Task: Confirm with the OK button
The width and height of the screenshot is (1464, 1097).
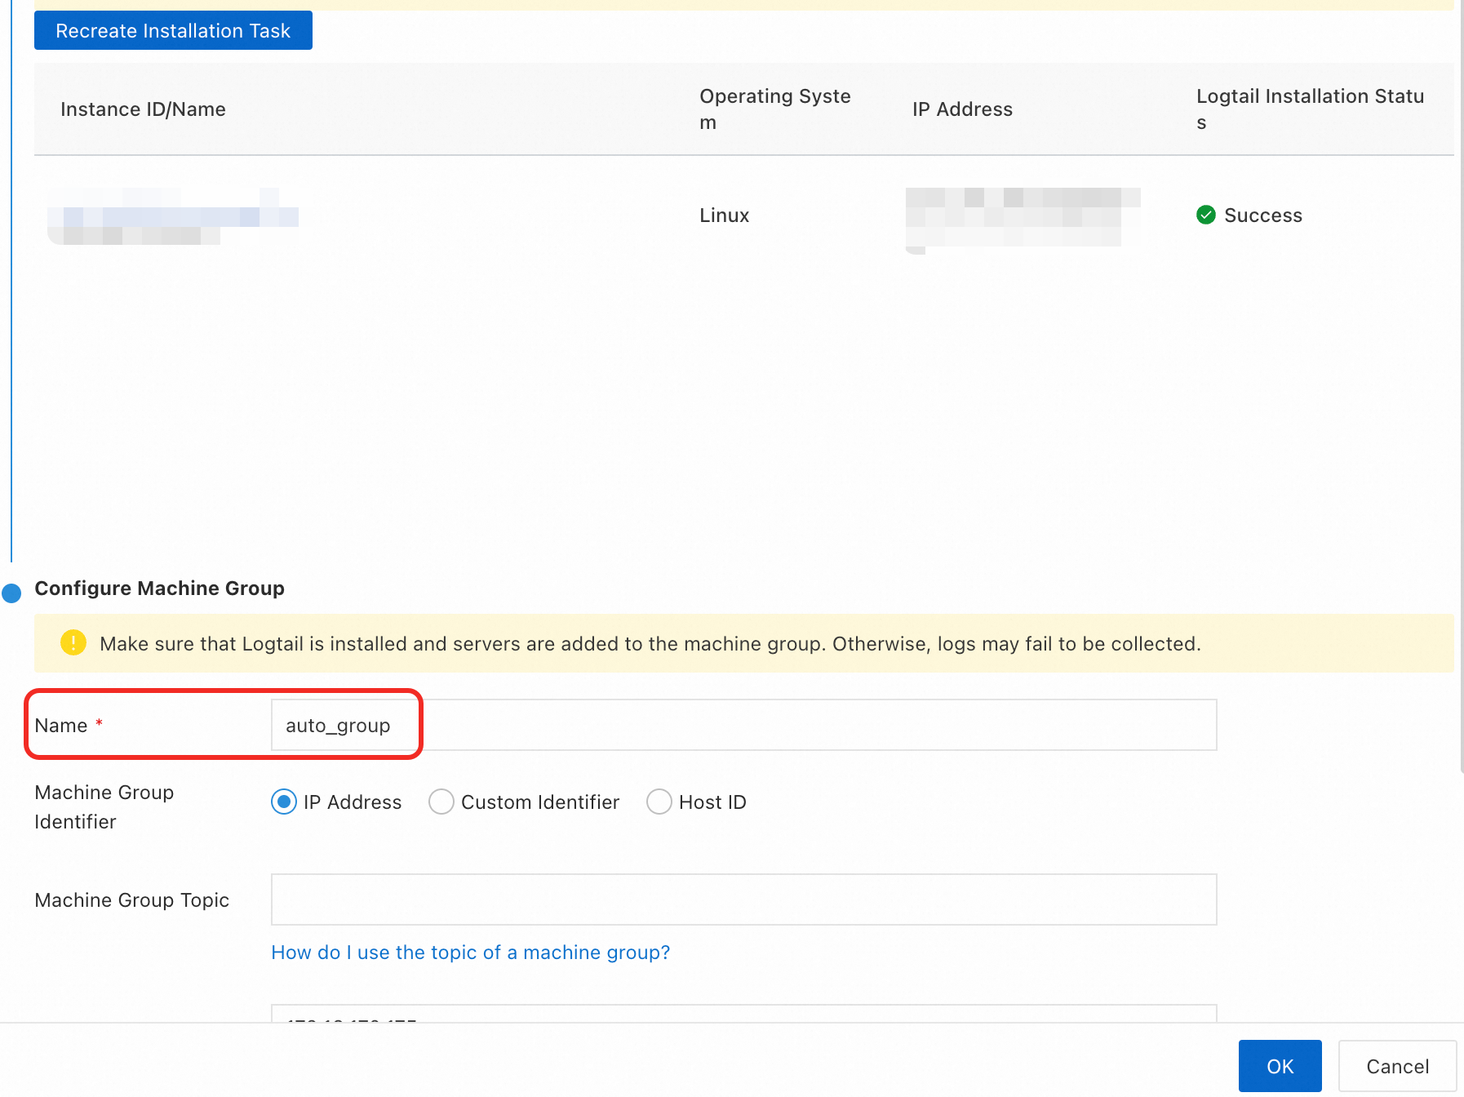Action: (x=1280, y=1066)
